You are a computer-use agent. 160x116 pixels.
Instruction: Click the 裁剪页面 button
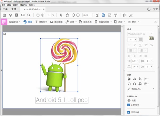(85, 22)
